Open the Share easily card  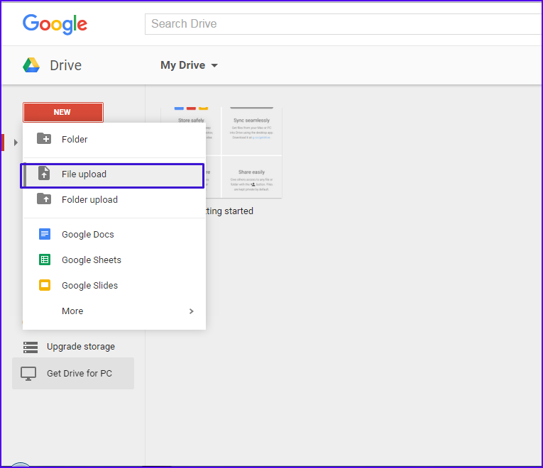pos(252,177)
